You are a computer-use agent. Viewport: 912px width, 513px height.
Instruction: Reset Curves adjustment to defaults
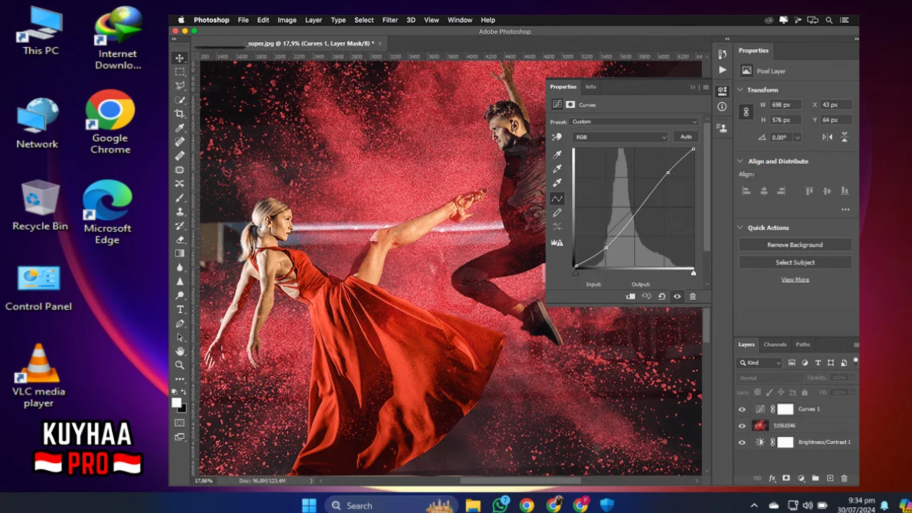662,296
